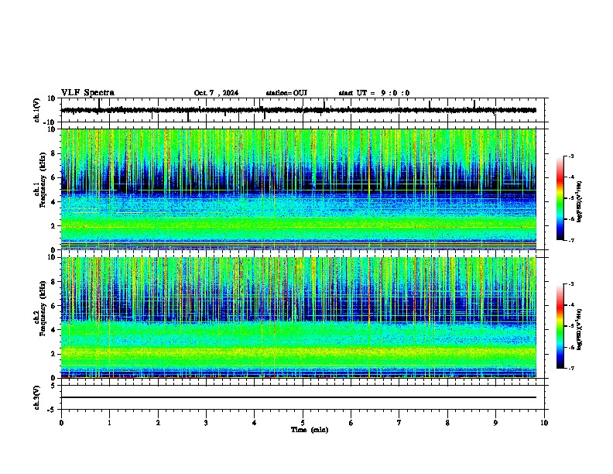Click the flat ch.3 voltage trace line
The height and width of the screenshot is (474, 613).
(299, 397)
